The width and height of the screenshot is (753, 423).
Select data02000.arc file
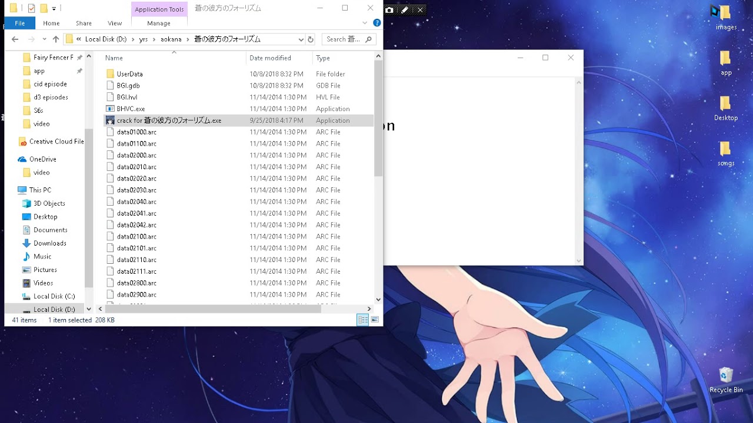click(x=136, y=156)
